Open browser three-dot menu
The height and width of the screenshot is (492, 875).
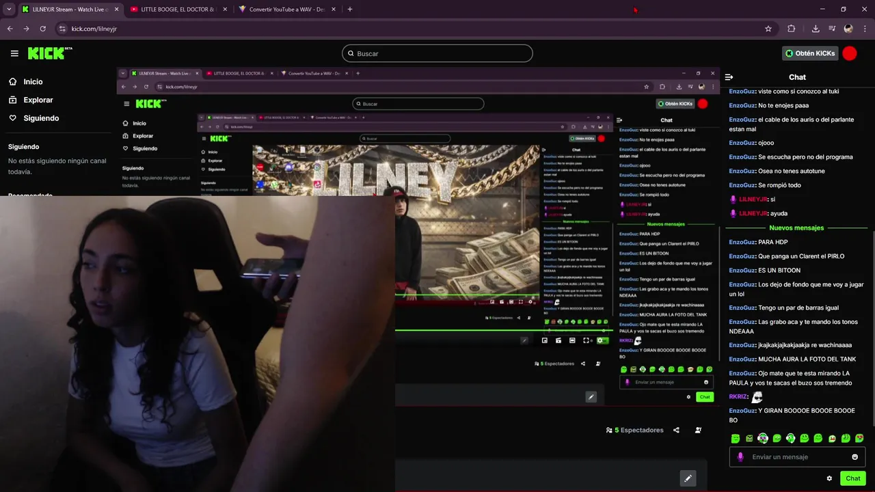pos(865,29)
